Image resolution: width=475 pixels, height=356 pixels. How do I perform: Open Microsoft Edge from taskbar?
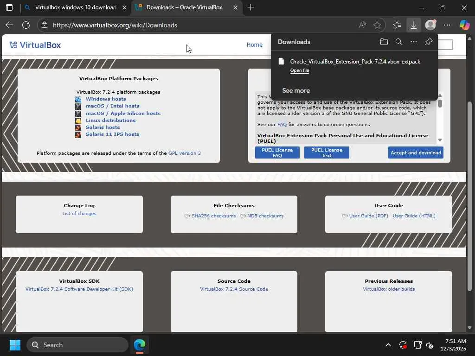point(140,345)
